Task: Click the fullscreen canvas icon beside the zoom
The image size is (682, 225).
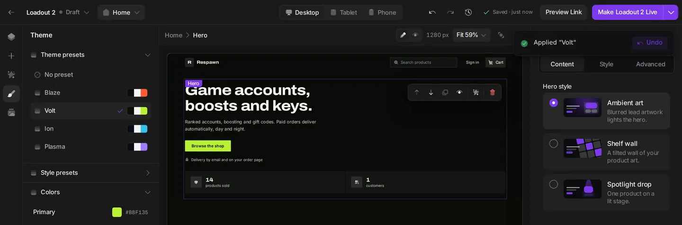Action: (501, 35)
